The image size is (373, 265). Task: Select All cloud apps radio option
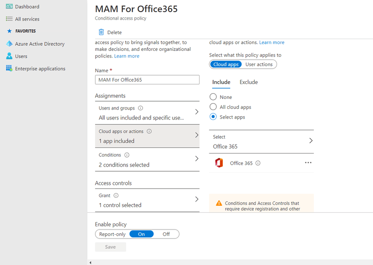pos(213,107)
